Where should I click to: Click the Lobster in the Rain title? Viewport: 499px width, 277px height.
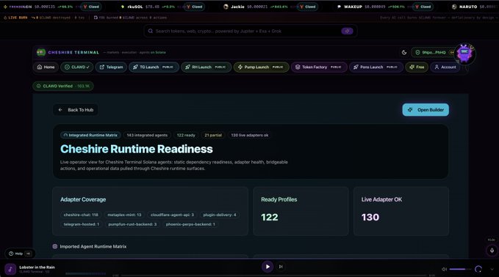click(x=37, y=267)
